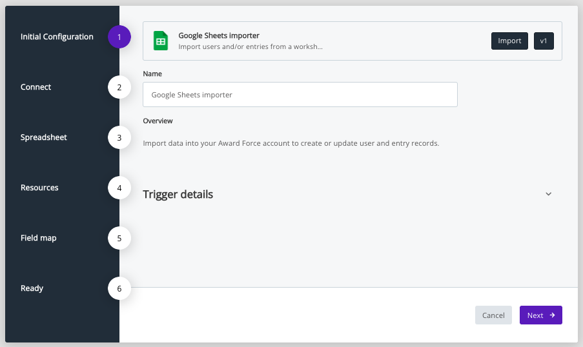
Task: Click the 'Import data into your Award Force' text
Action: click(x=291, y=143)
